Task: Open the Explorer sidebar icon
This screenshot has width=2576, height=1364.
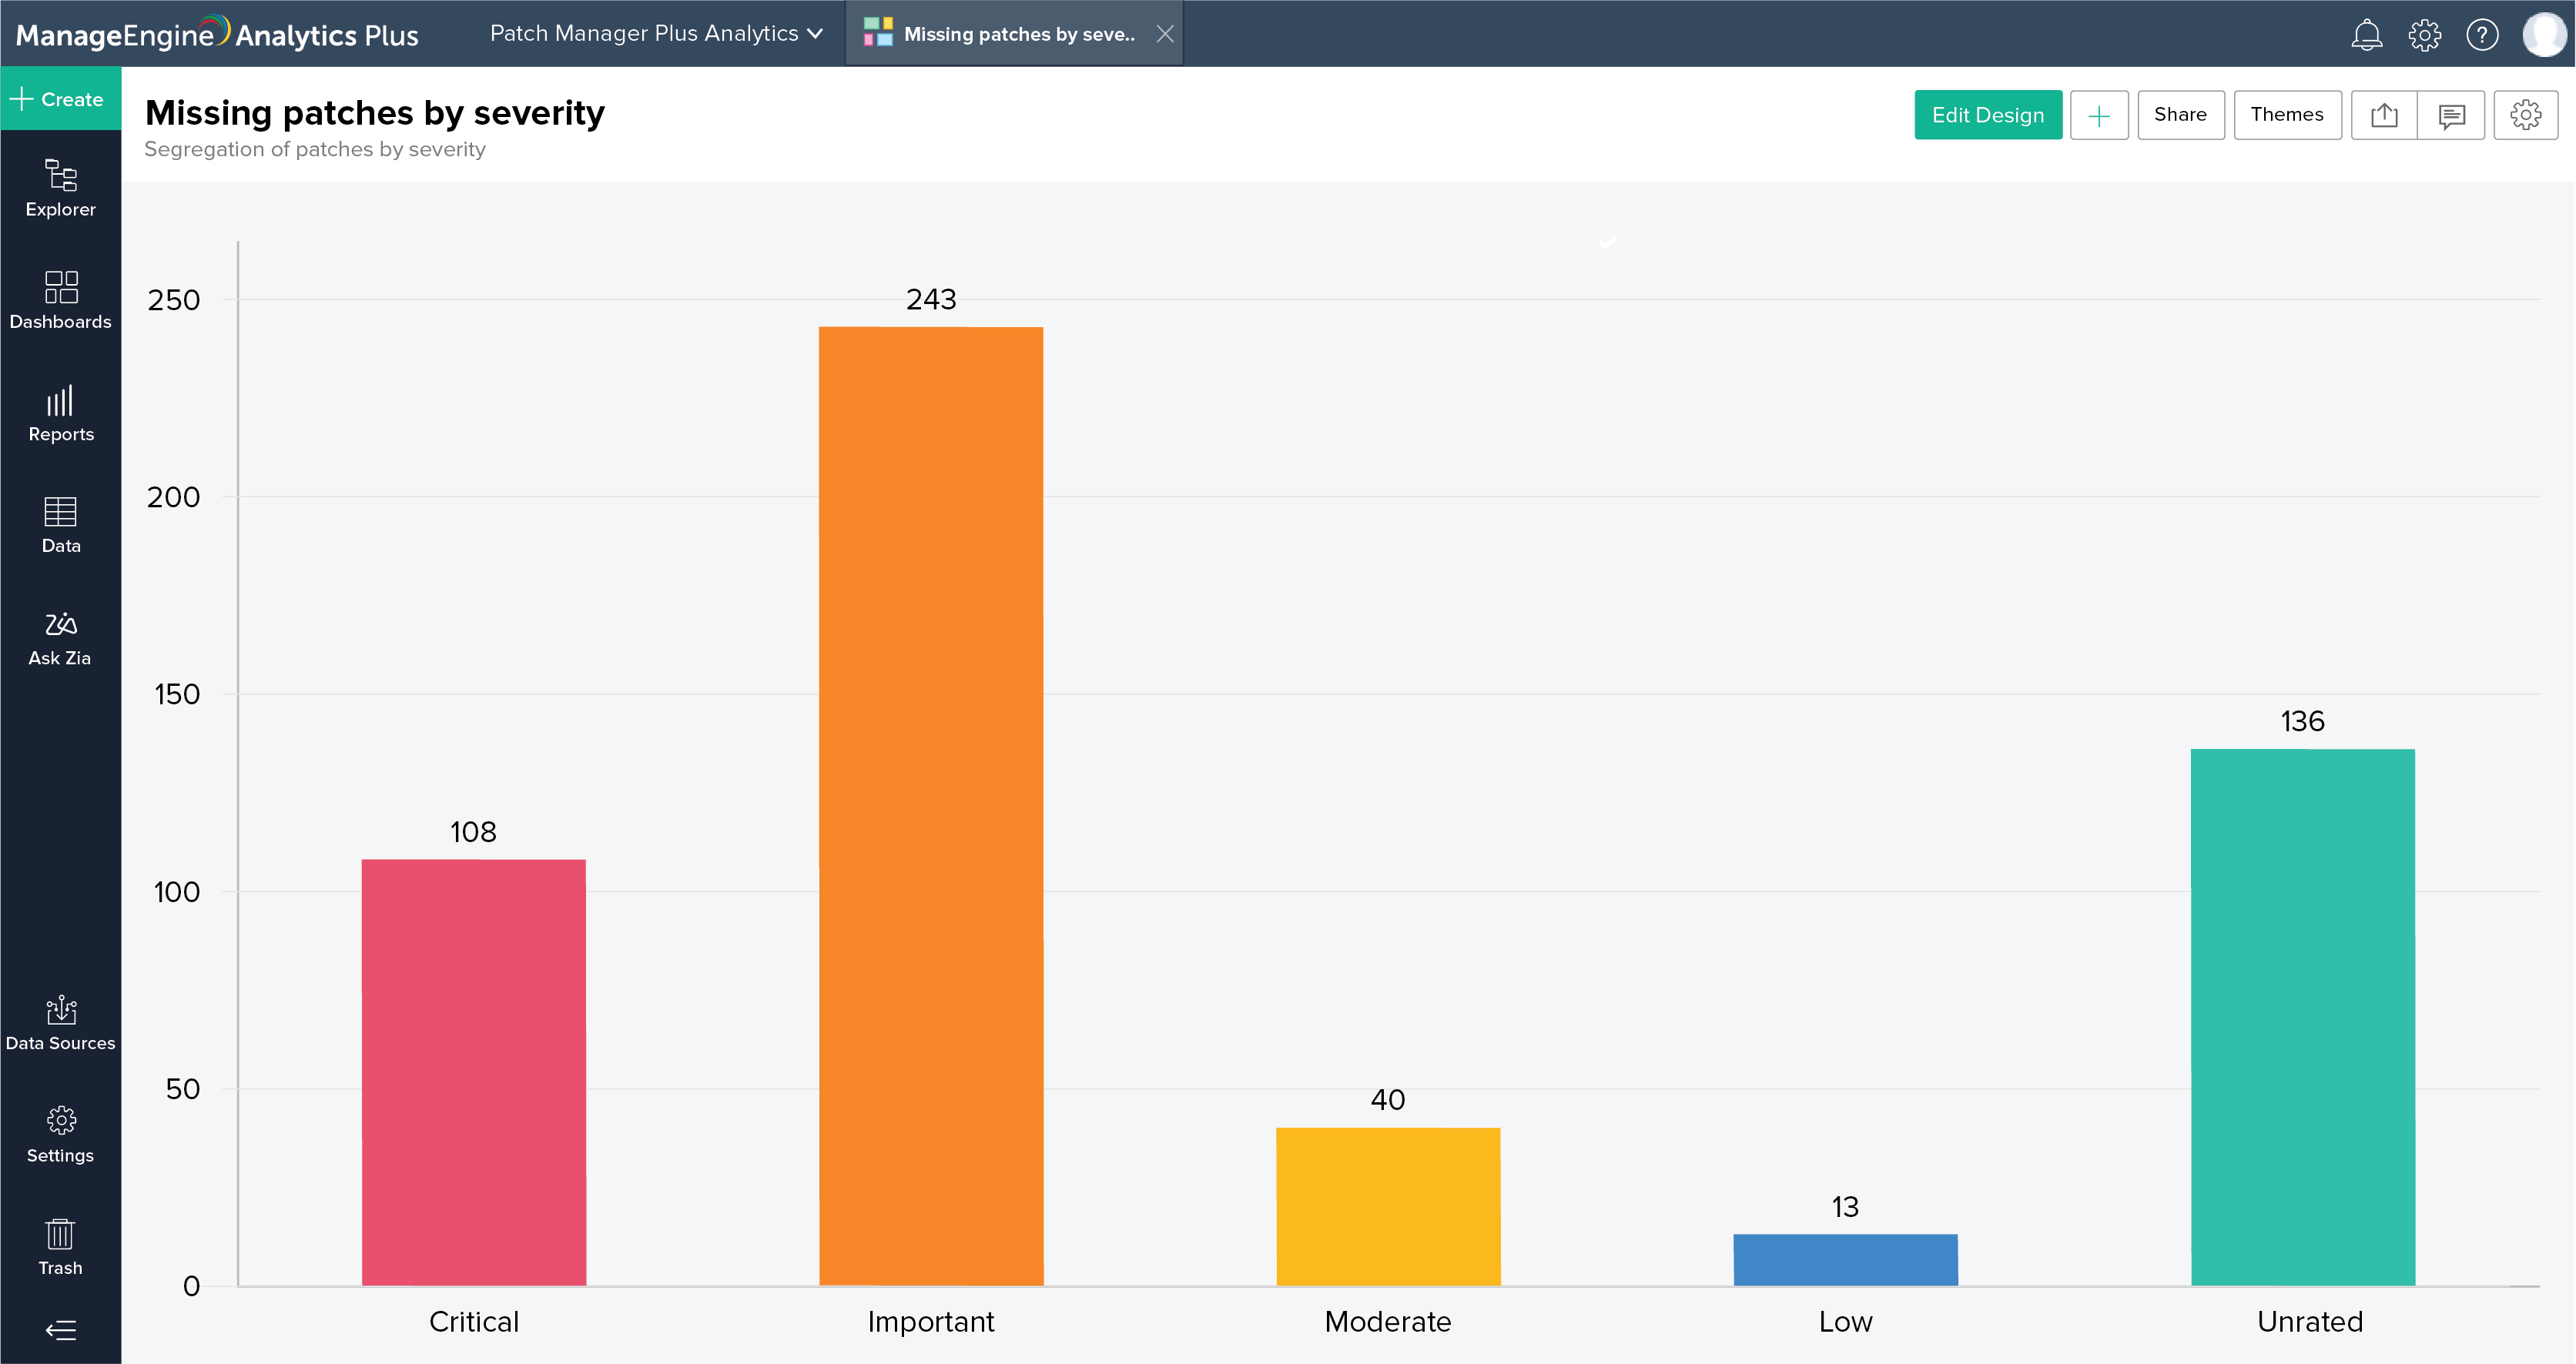Action: pyautogui.click(x=60, y=188)
